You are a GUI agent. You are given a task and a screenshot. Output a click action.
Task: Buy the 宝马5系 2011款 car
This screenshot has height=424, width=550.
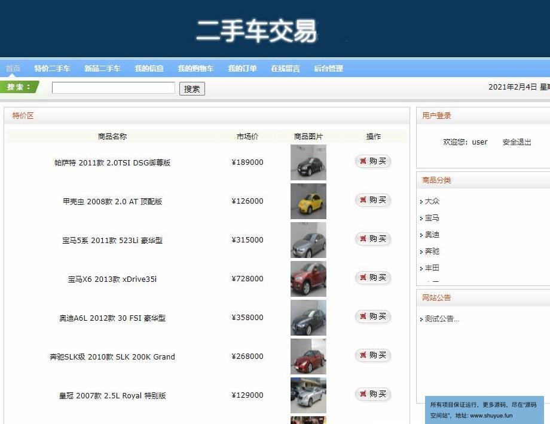coord(373,239)
